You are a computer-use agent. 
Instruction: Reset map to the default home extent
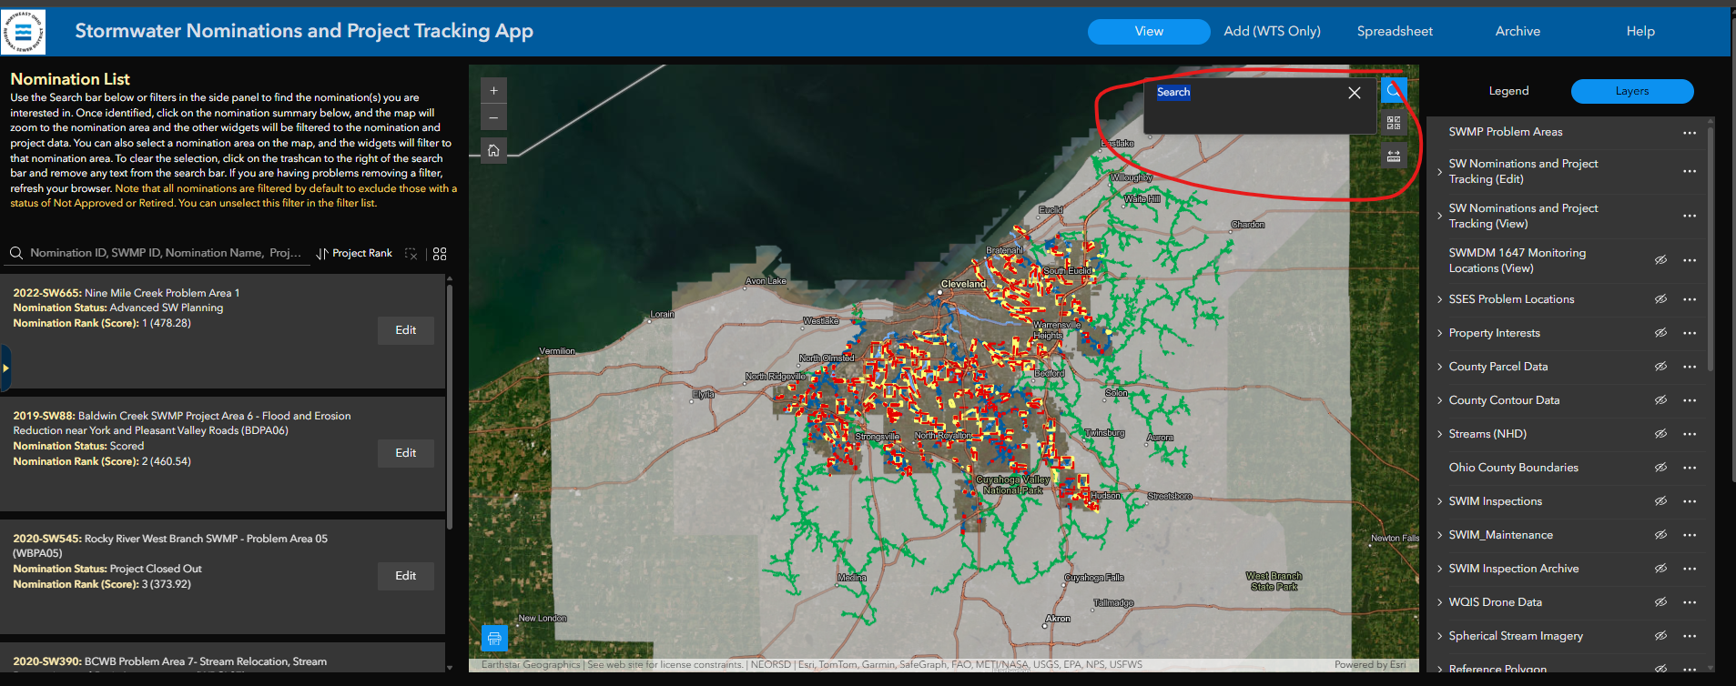(493, 151)
